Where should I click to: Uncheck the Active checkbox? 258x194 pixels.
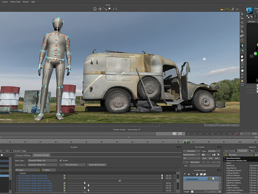point(61,160)
